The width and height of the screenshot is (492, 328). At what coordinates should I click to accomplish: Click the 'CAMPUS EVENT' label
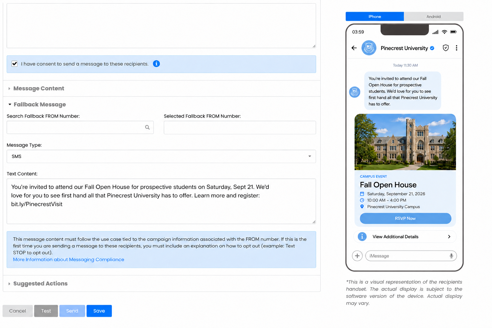click(x=373, y=176)
